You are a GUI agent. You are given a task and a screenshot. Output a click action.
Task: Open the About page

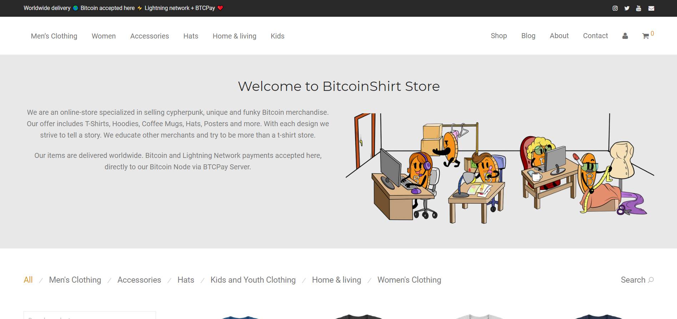[559, 36]
